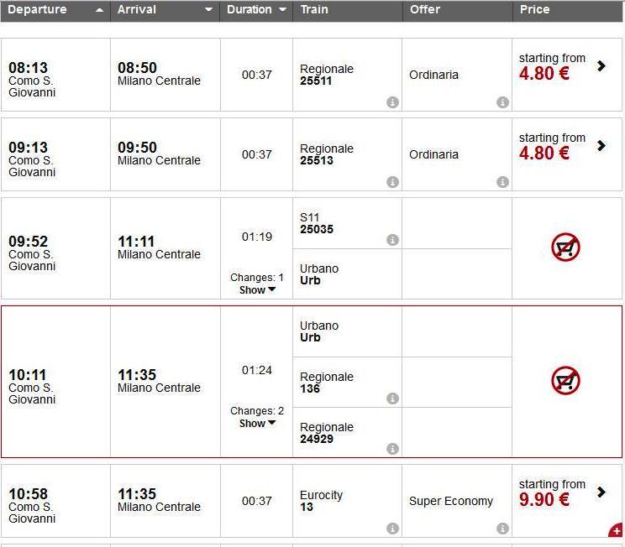Click info icon beside Regionale 136
This screenshot has height=547, width=625.
tap(392, 399)
